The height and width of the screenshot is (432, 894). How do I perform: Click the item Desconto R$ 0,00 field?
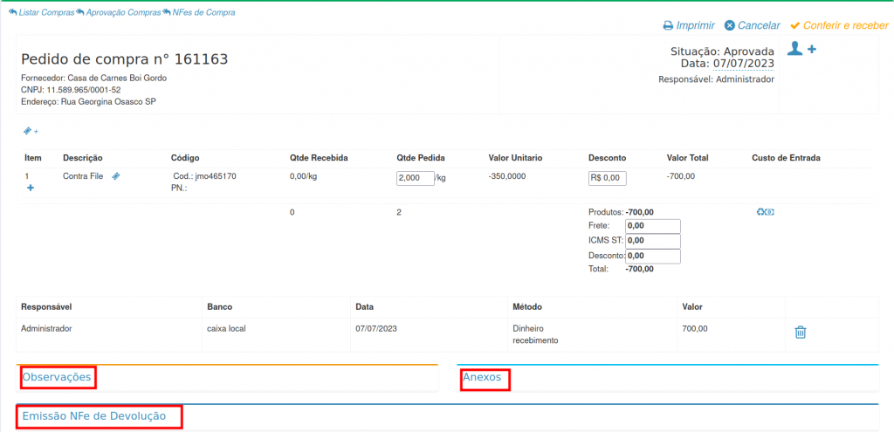pyautogui.click(x=607, y=178)
